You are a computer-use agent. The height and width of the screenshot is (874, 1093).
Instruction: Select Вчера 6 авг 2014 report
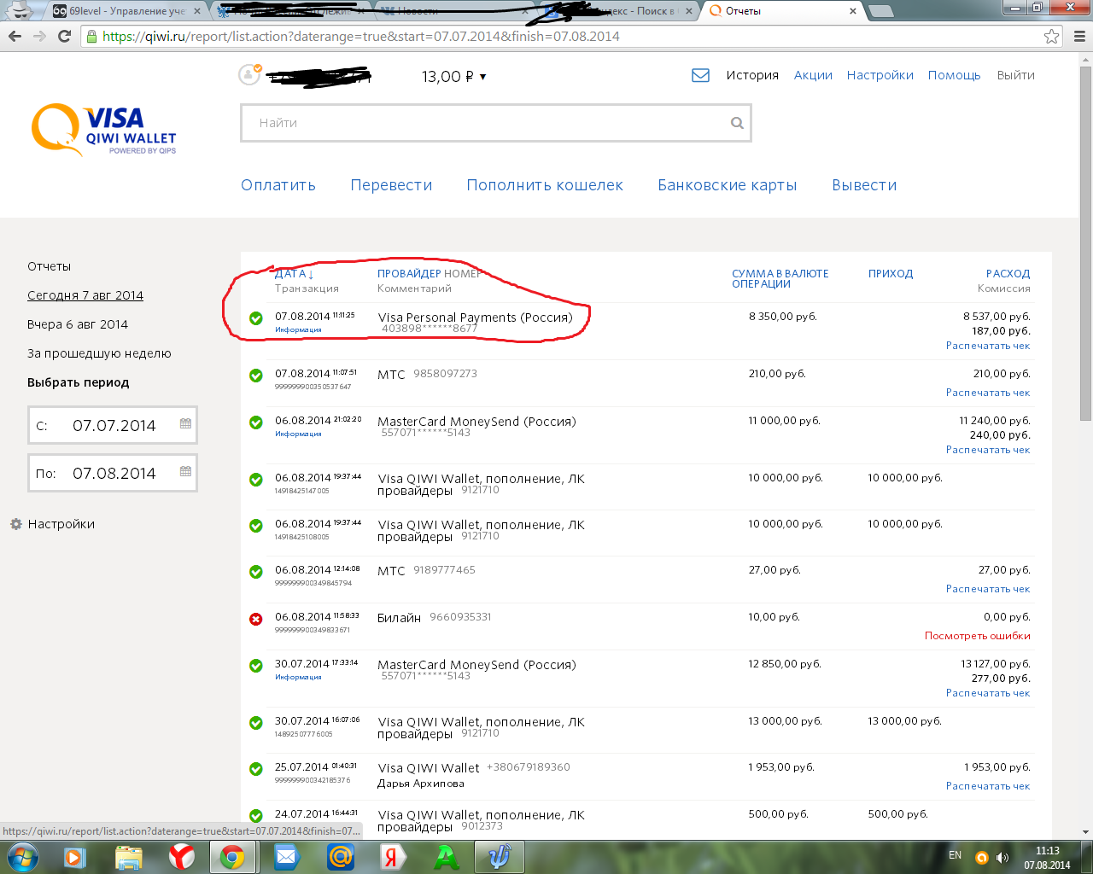78,324
